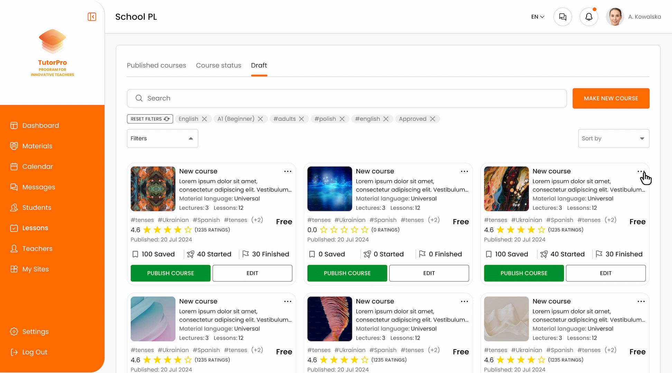Viewport: 672px width, 373px height.
Task: Open the chat messages icon in header
Action: coord(563,17)
